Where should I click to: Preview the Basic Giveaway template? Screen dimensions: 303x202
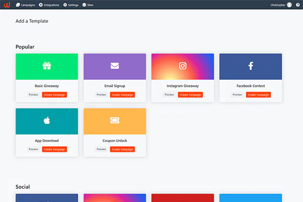(33, 94)
